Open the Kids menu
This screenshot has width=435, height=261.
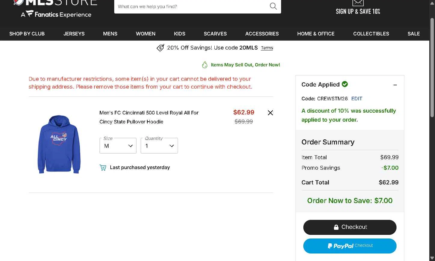click(x=179, y=34)
